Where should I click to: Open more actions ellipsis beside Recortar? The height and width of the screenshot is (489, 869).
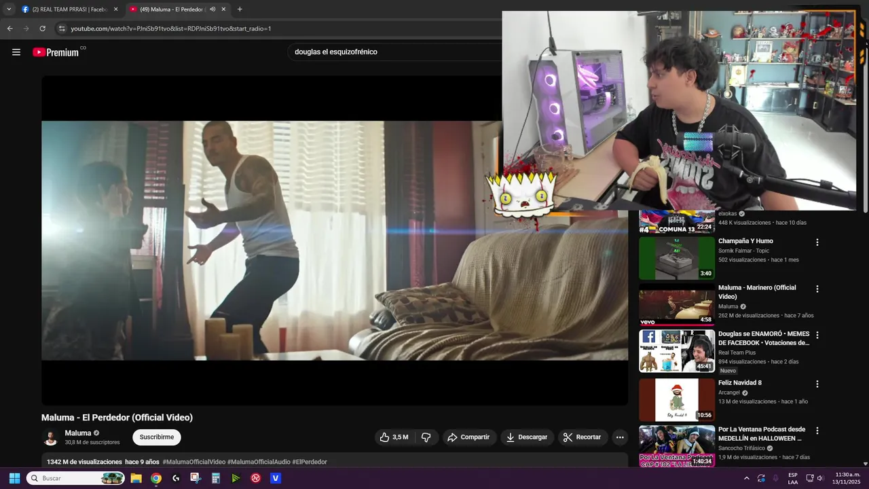[x=620, y=437]
